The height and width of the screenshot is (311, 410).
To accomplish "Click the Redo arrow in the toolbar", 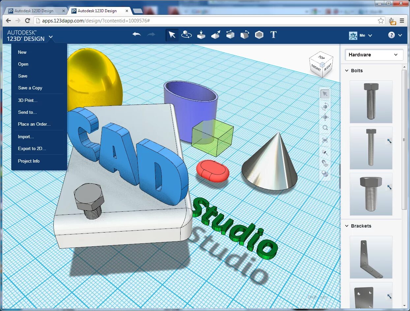I will pyautogui.click(x=151, y=34).
